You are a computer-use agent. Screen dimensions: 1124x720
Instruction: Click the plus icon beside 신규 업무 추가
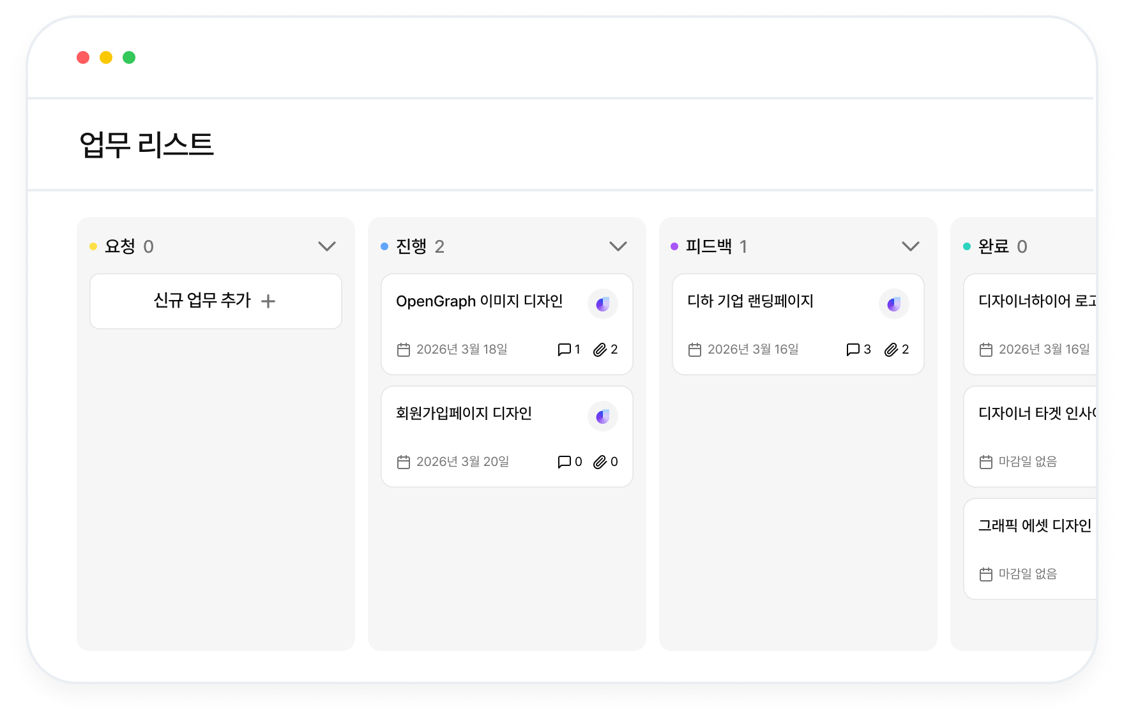point(268,301)
